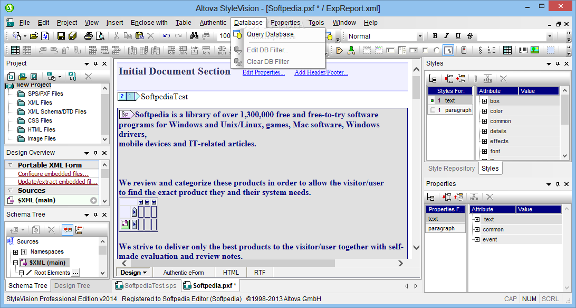The image size is (576, 308).
Task: Open the Design view dropdown arrow
Action: pyautogui.click(x=145, y=273)
